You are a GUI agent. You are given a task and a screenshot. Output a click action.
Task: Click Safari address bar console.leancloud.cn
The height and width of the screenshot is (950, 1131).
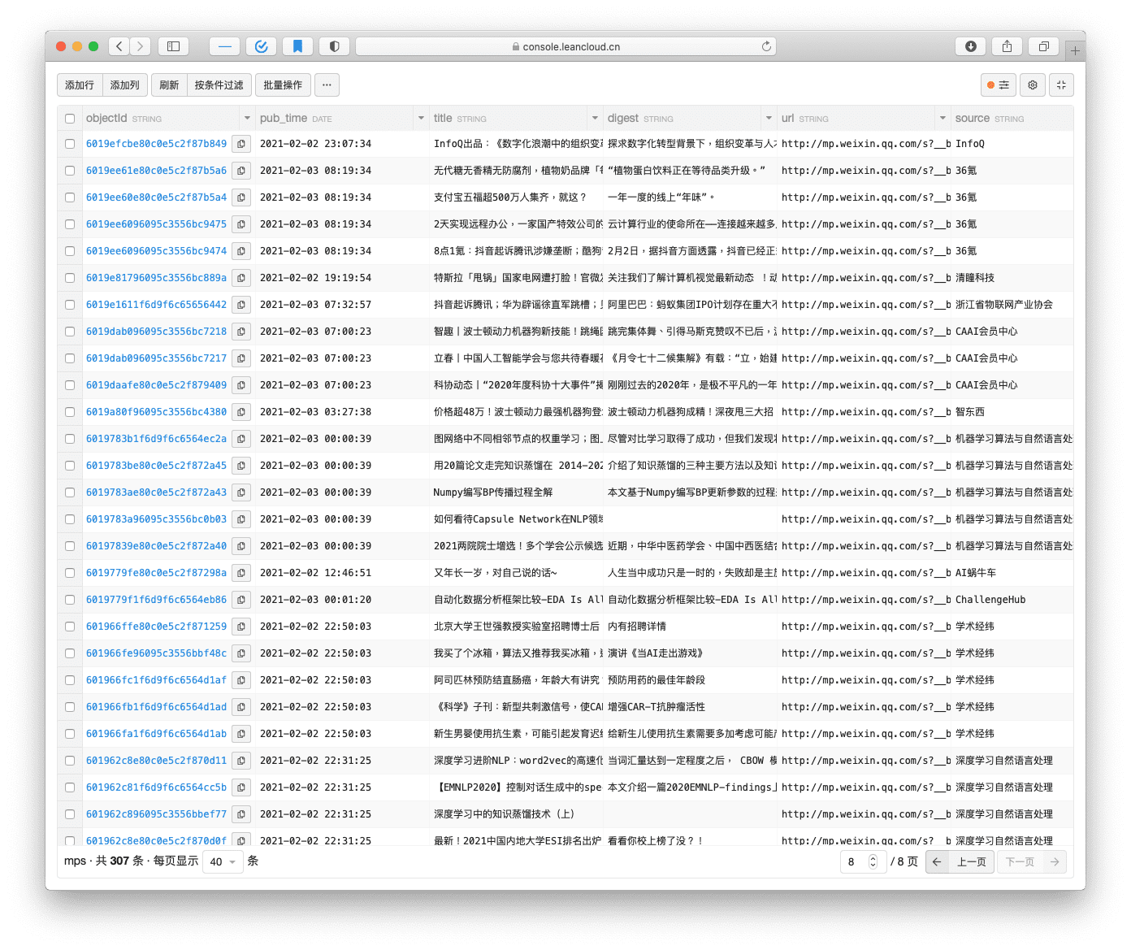coord(565,46)
